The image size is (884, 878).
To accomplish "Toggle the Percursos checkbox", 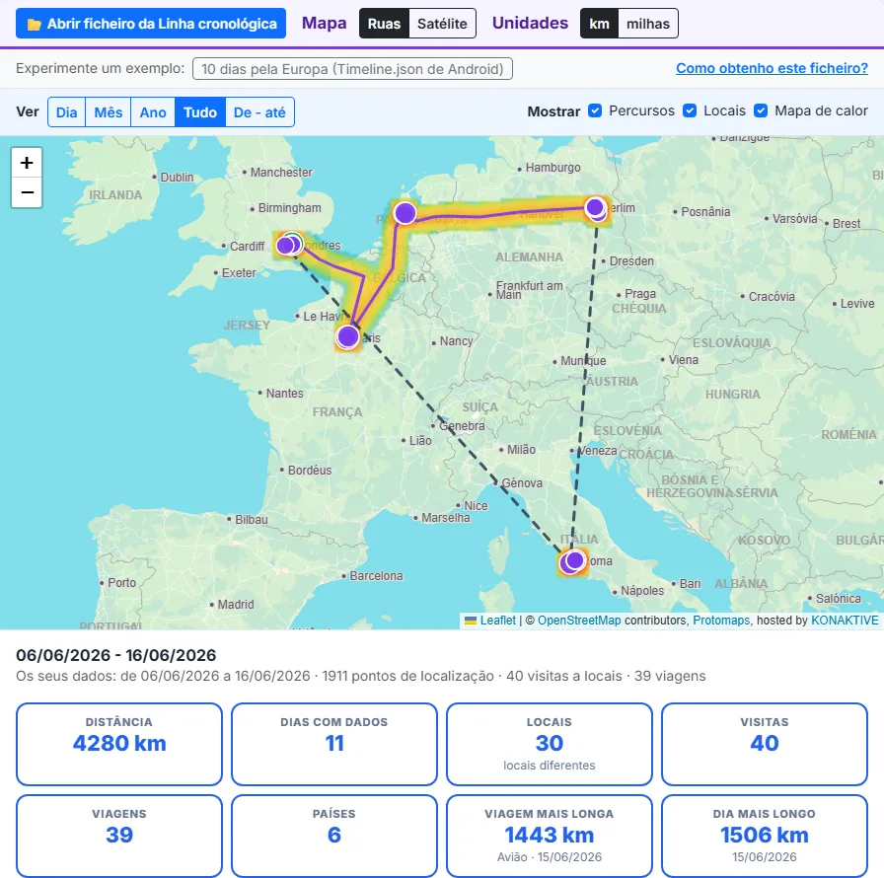I will (595, 110).
